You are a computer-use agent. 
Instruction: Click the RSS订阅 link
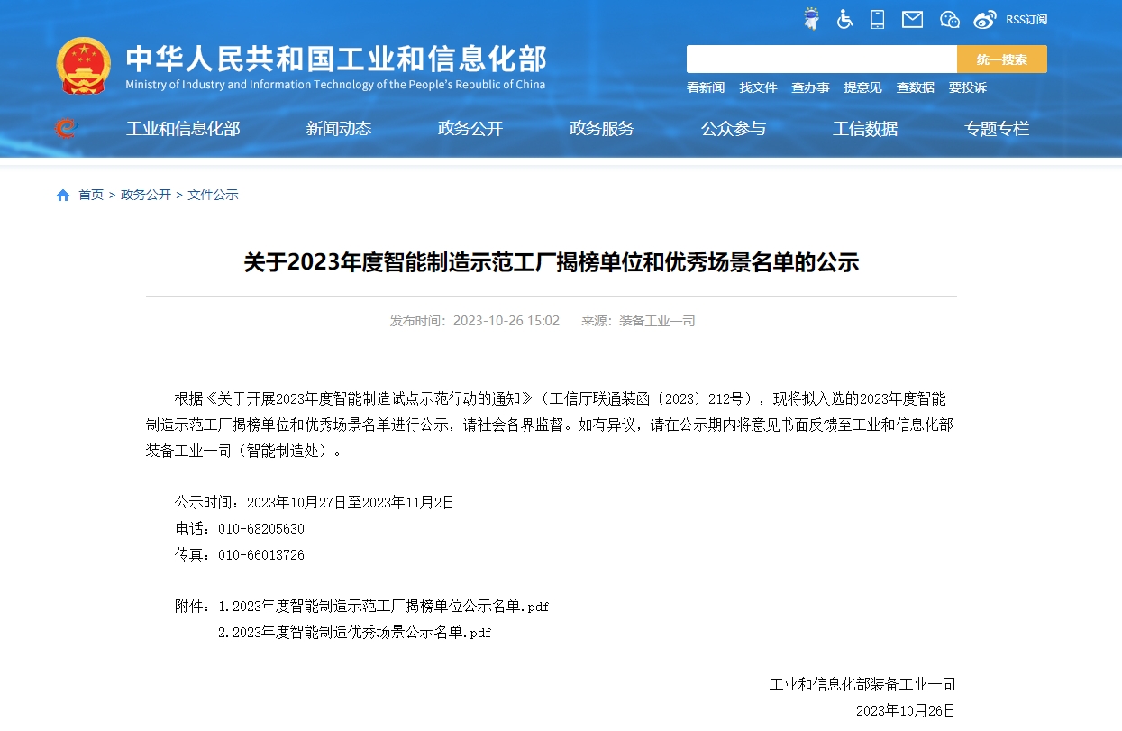coord(1026,19)
